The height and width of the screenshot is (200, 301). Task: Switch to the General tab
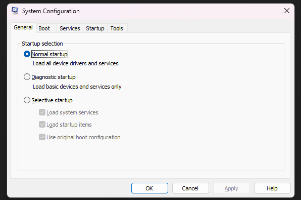coord(23,27)
